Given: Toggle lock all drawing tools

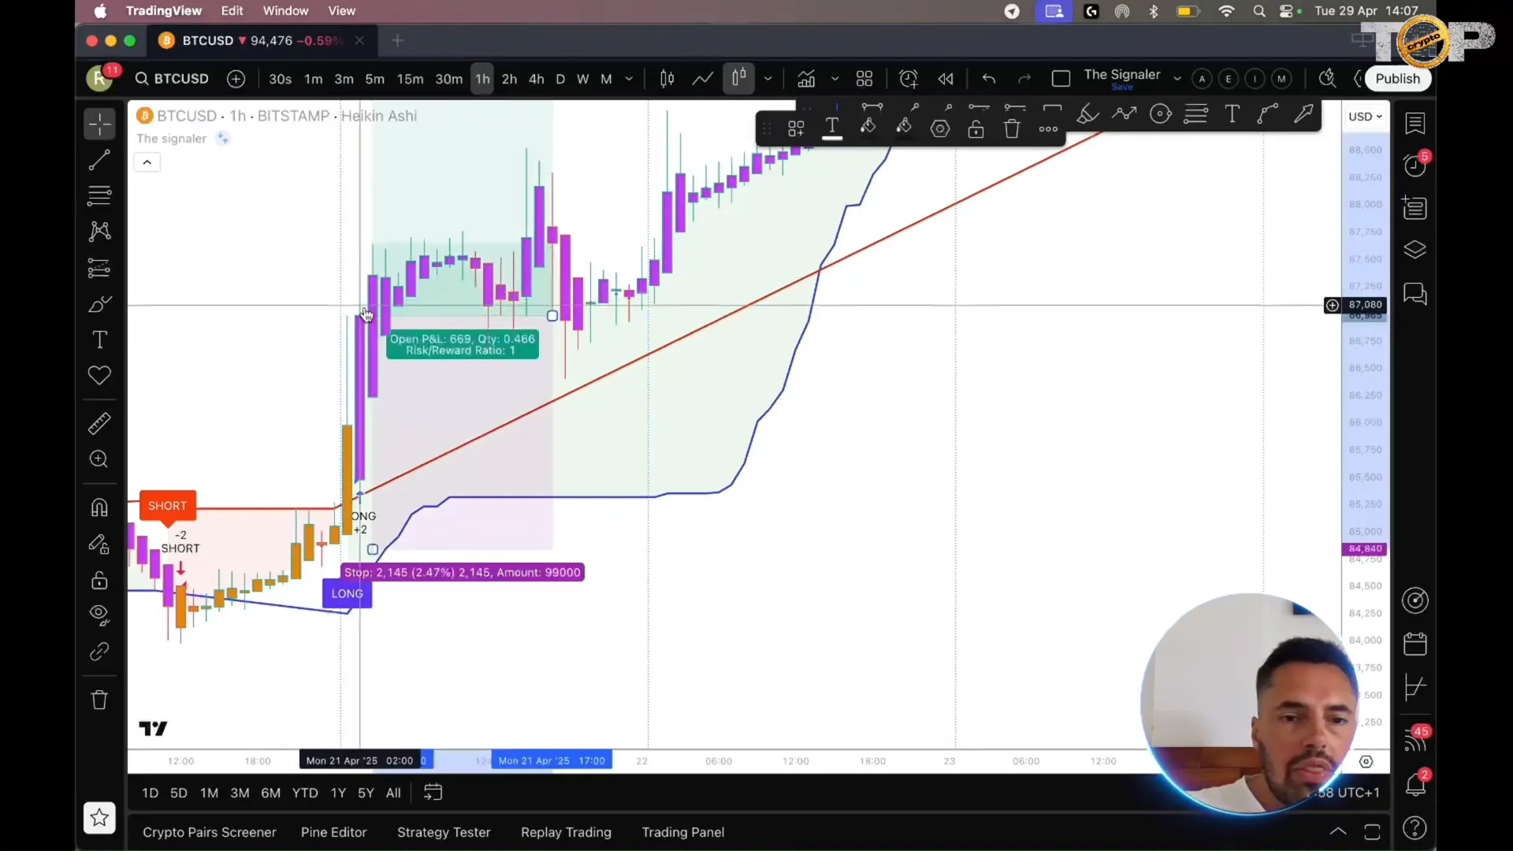Looking at the screenshot, I should pos(99,581).
